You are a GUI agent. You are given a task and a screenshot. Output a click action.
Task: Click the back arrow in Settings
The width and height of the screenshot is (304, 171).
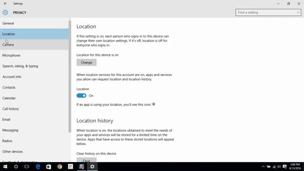(x=5, y=3)
